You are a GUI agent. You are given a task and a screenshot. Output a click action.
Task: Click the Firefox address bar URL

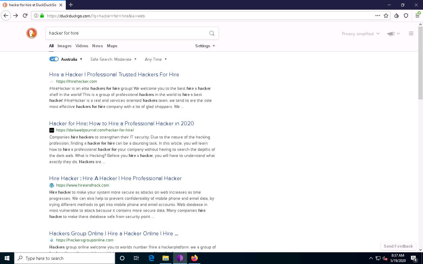[x=96, y=16]
